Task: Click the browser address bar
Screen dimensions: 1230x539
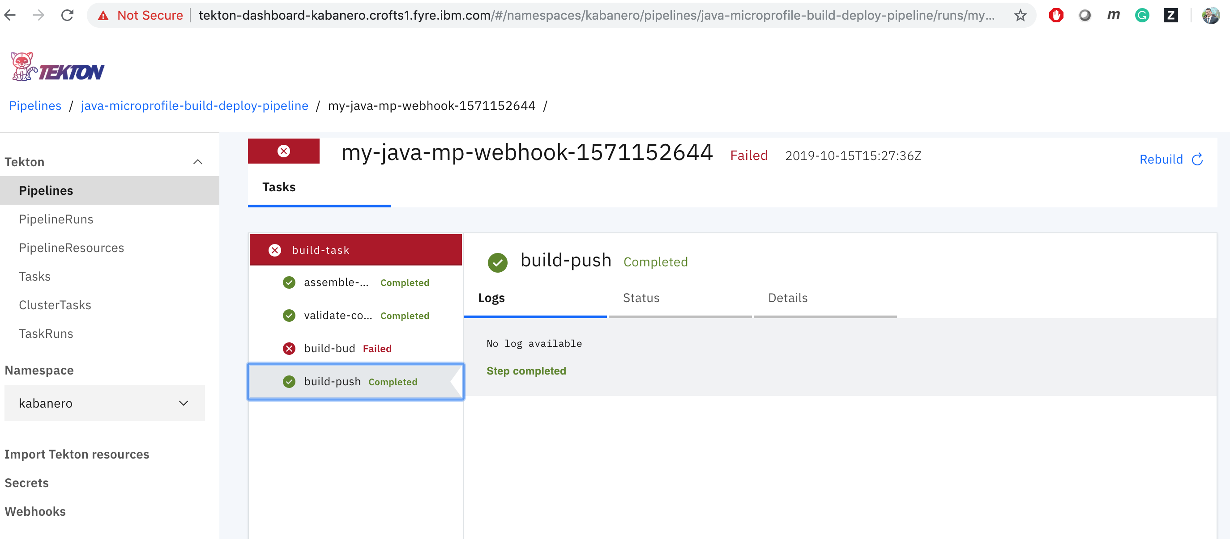Action: (x=573, y=15)
